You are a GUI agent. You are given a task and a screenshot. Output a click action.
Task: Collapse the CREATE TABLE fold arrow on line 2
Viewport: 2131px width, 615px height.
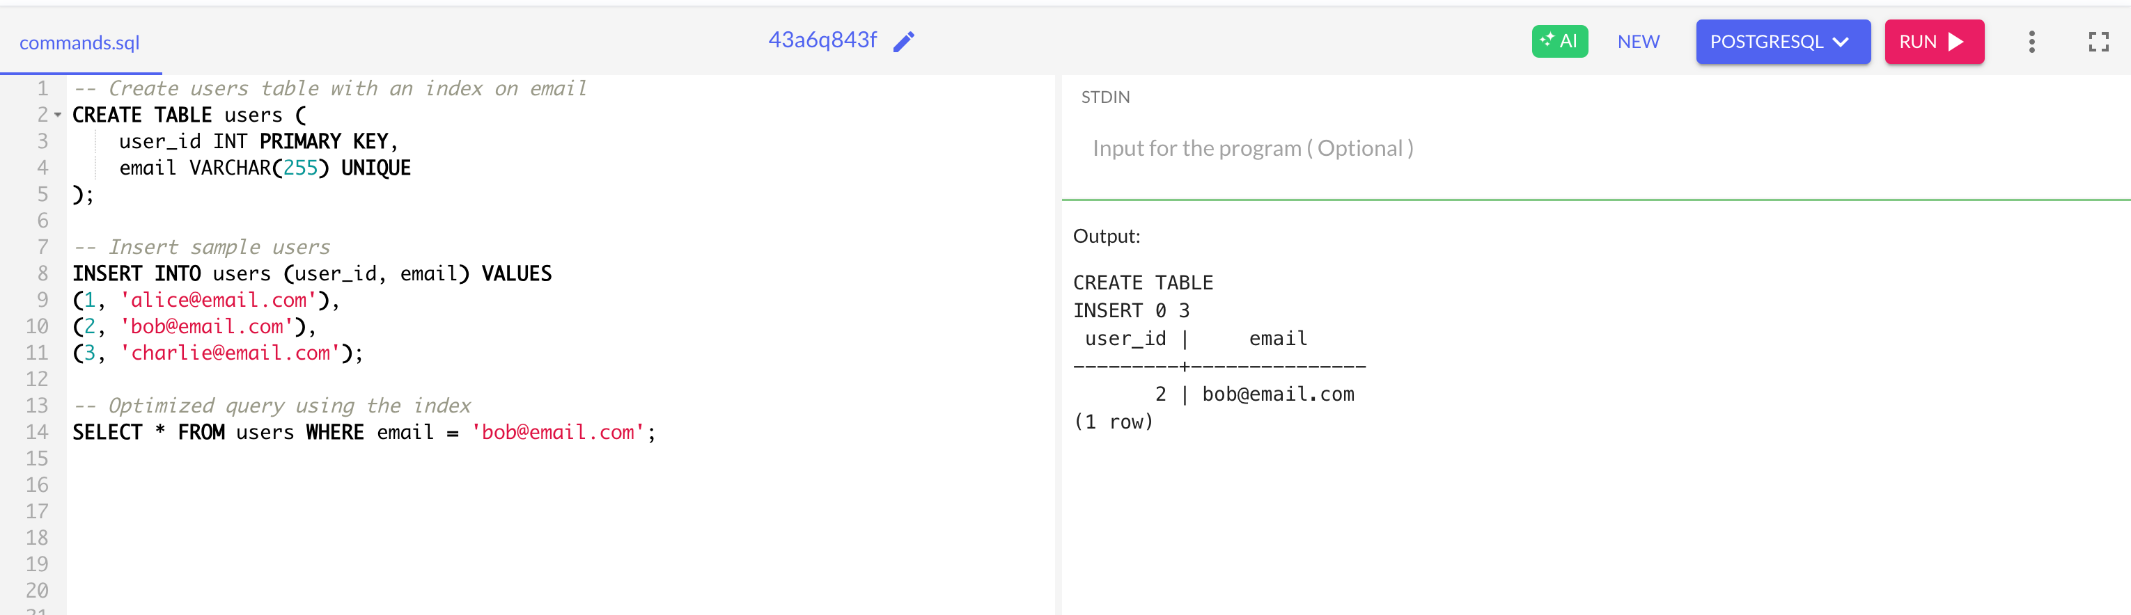point(58,115)
